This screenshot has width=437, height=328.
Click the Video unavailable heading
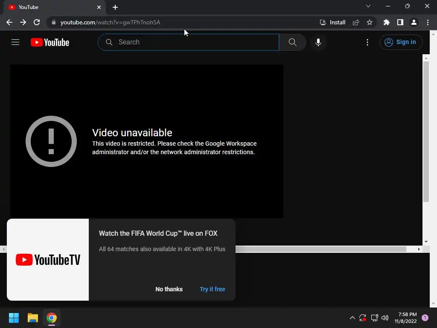(132, 133)
